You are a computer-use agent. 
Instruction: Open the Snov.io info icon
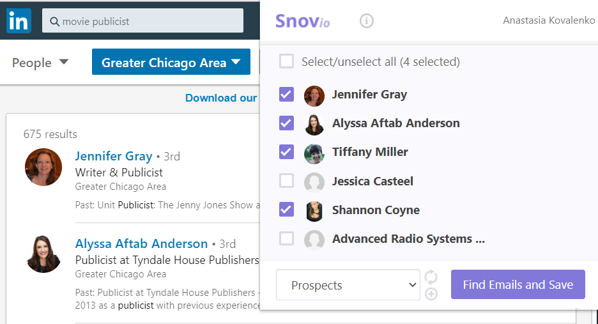[x=367, y=20]
